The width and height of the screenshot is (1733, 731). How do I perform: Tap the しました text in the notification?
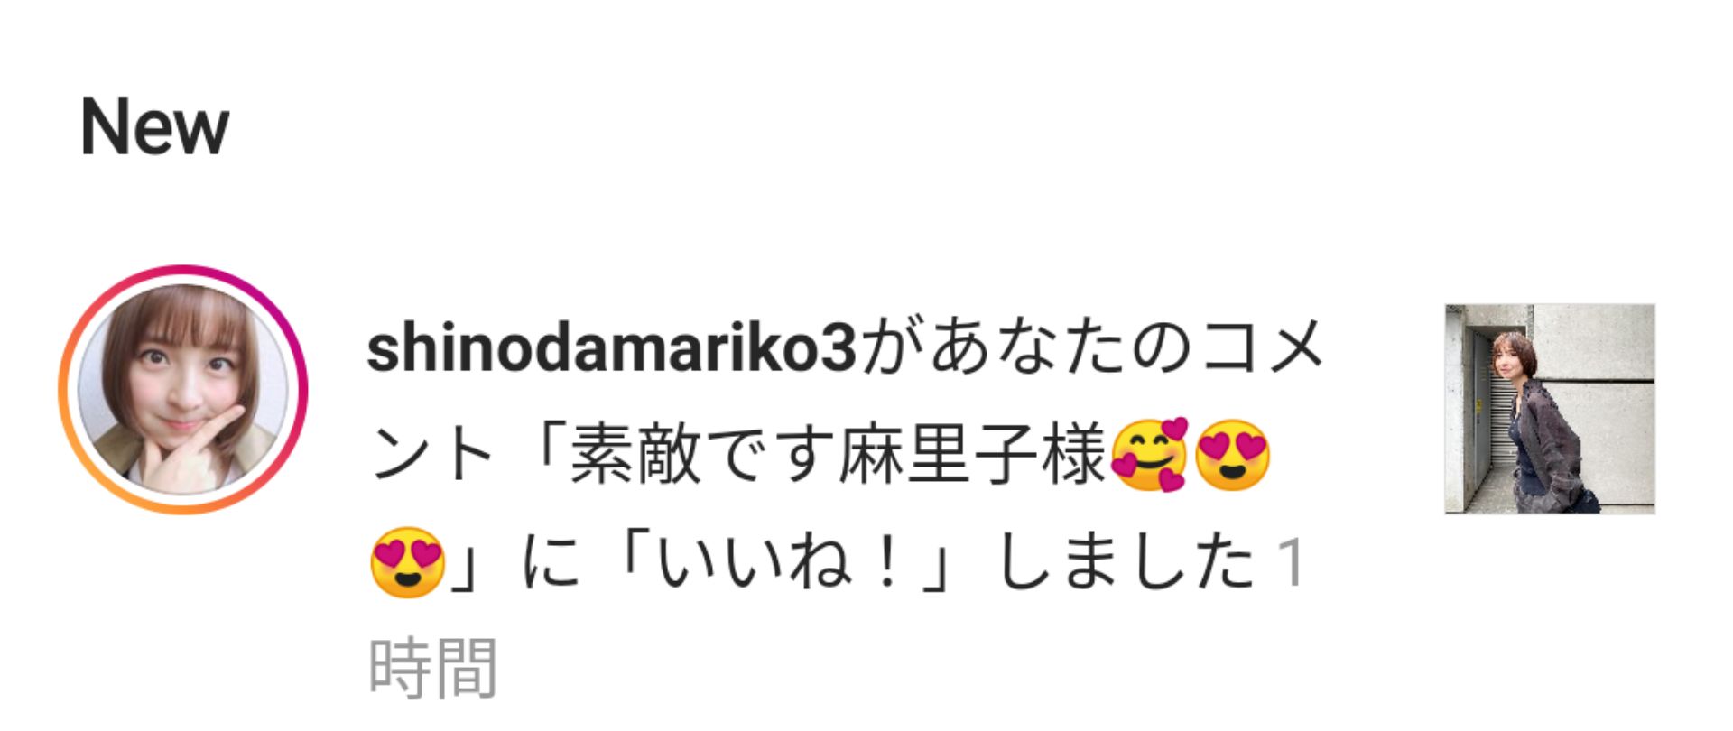click(1125, 561)
